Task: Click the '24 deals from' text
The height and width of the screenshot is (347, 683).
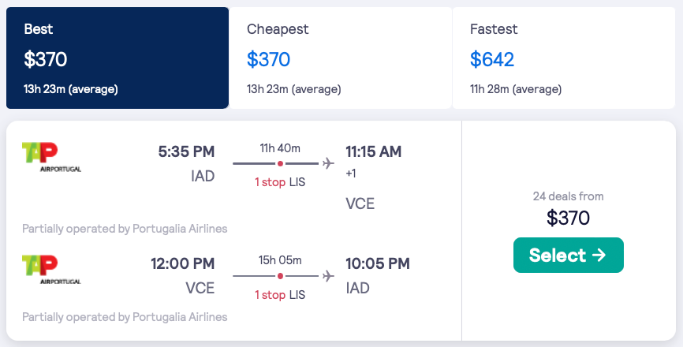Action: tap(568, 196)
